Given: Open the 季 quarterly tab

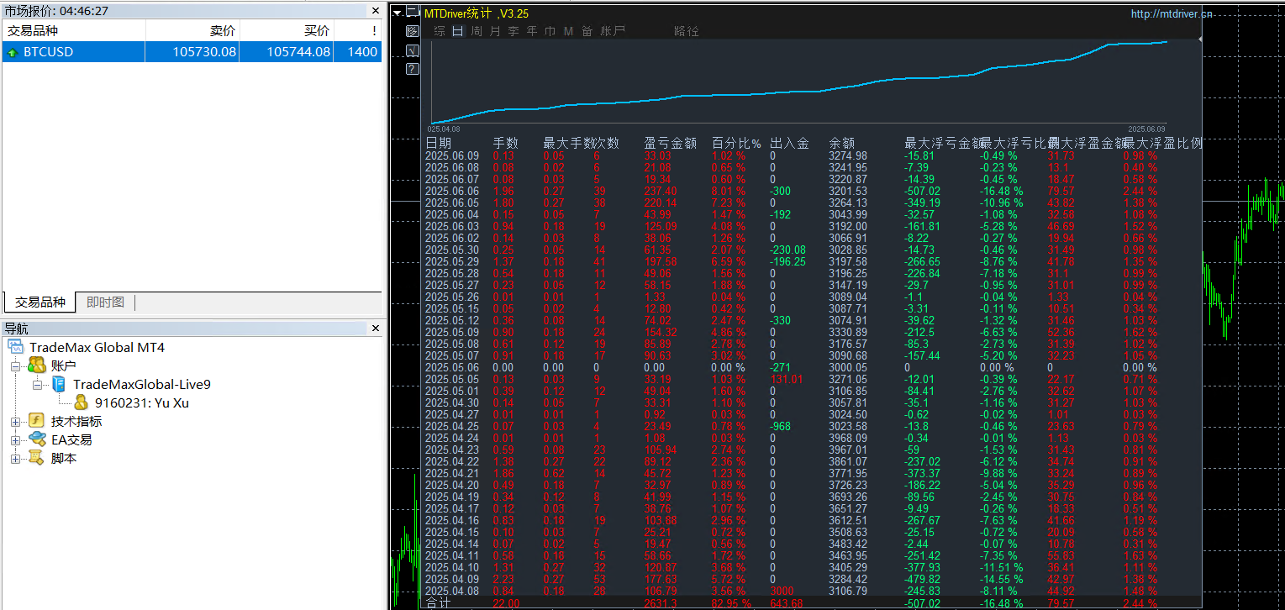Looking at the screenshot, I should [x=513, y=31].
